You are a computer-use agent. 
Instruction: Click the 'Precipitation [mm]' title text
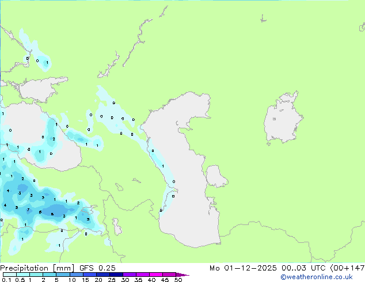(37, 268)
